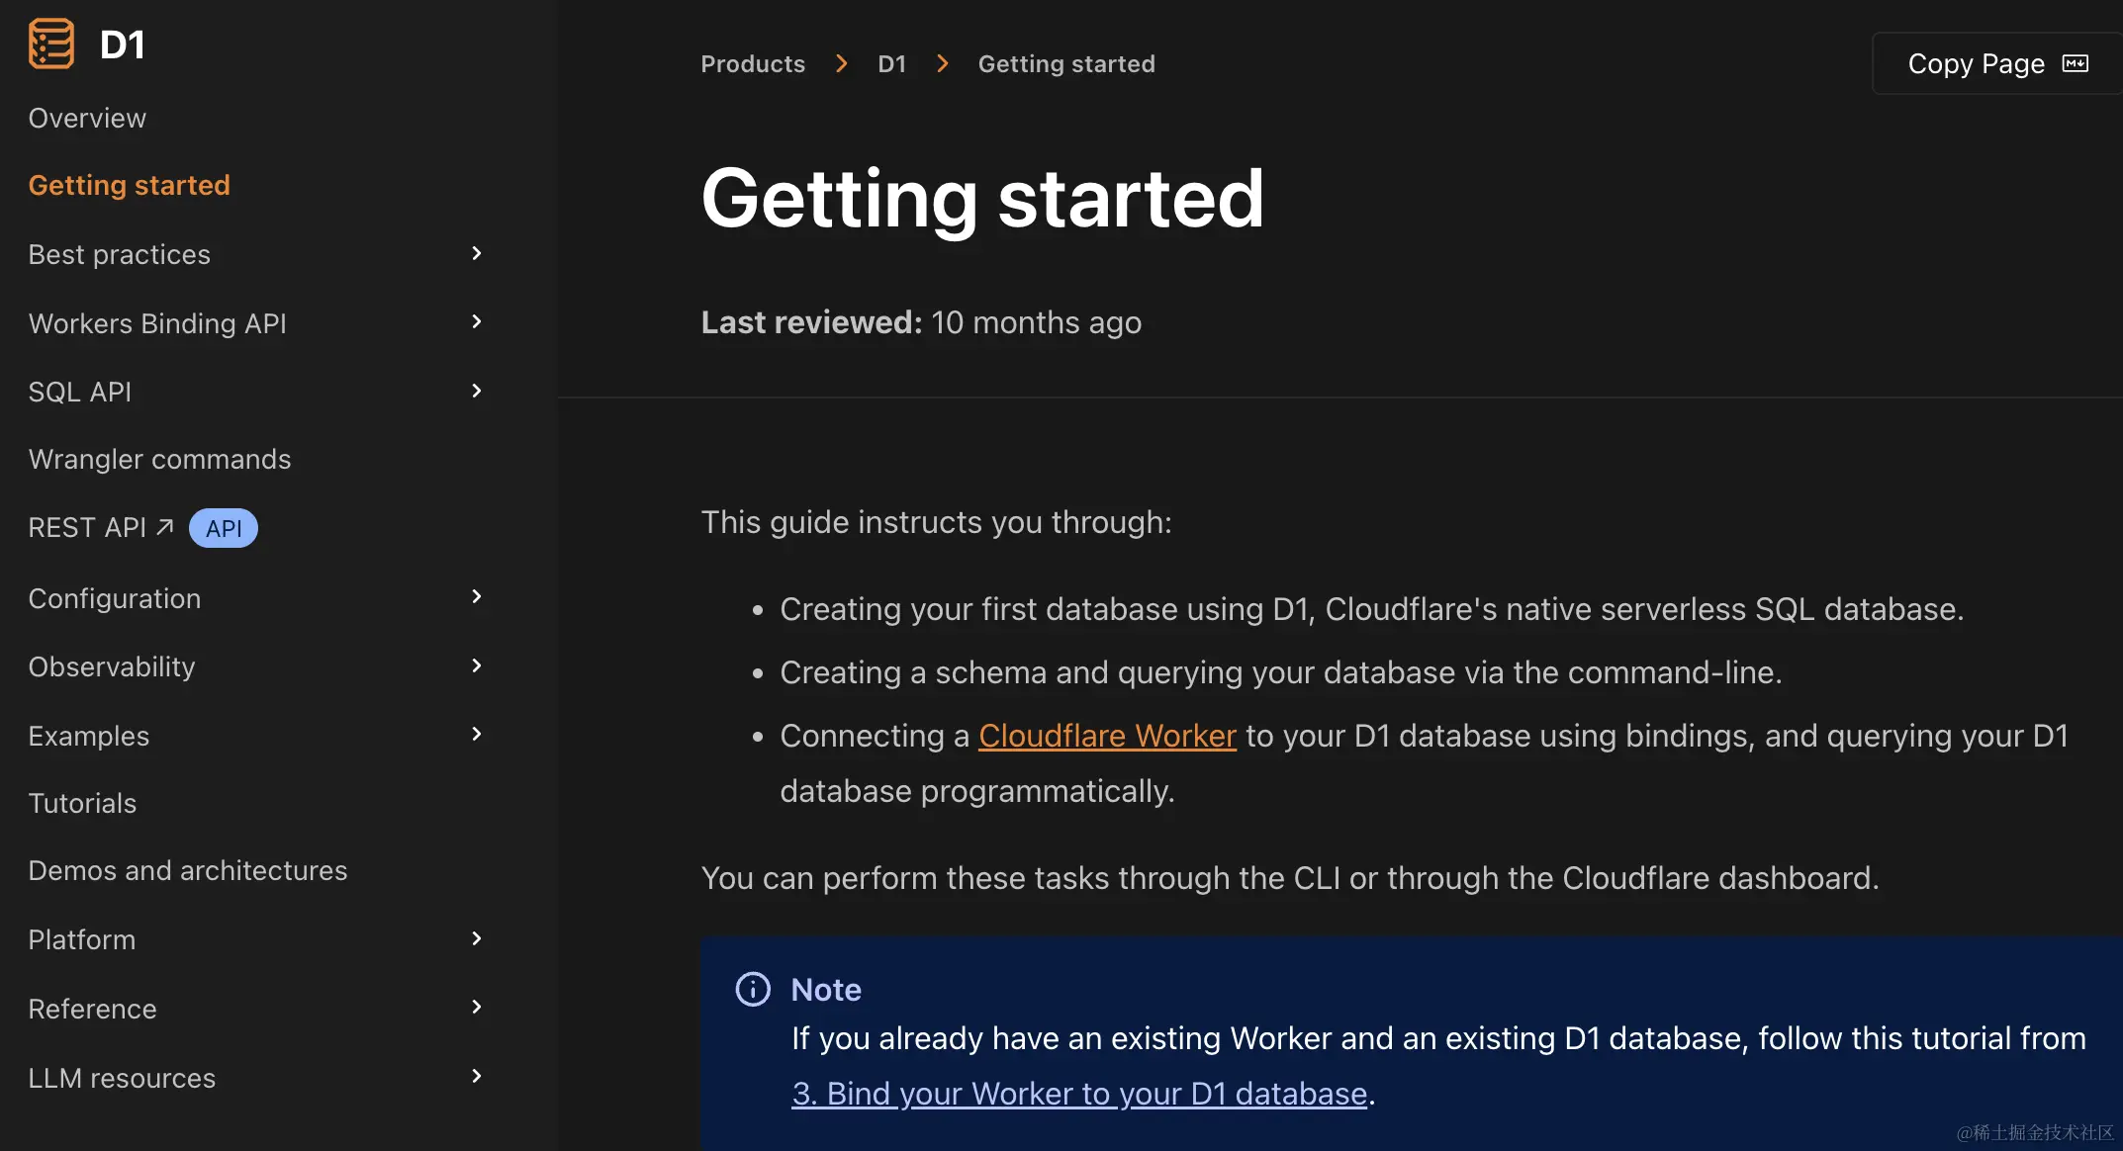Select Demos and architectures in sidebar
2123x1151 pixels.
[188, 869]
